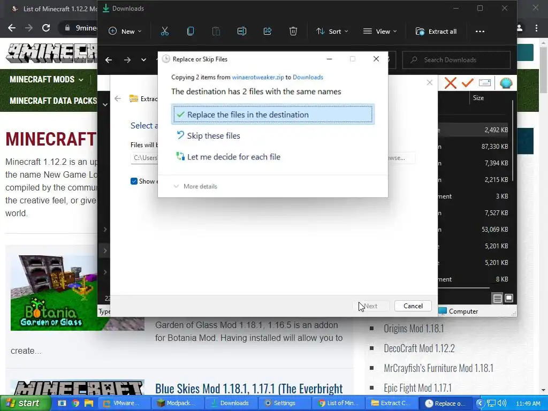The width and height of the screenshot is (548, 411).
Task: Open Downloads destination link in dialog
Action: pyautogui.click(x=308, y=77)
